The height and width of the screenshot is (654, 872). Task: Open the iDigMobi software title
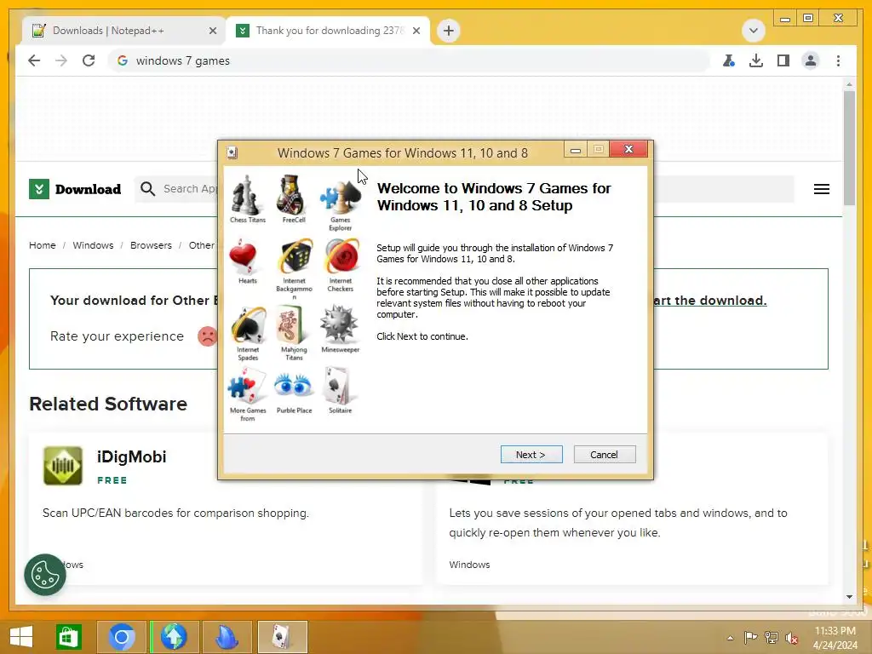click(131, 456)
